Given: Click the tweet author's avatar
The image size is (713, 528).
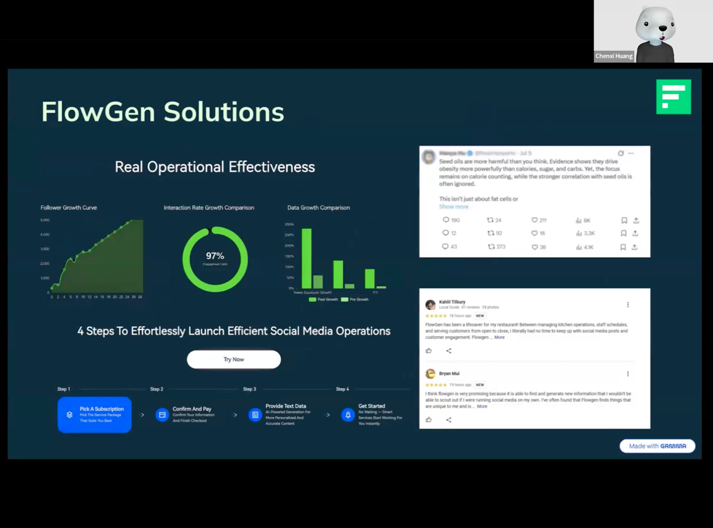Looking at the screenshot, I should pos(429,157).
